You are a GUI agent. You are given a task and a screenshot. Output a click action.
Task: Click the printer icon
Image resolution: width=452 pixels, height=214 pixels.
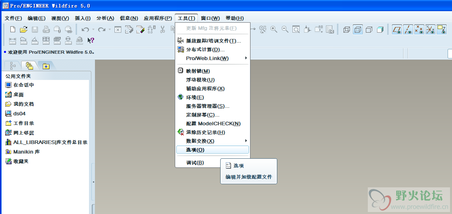(46, 29)
